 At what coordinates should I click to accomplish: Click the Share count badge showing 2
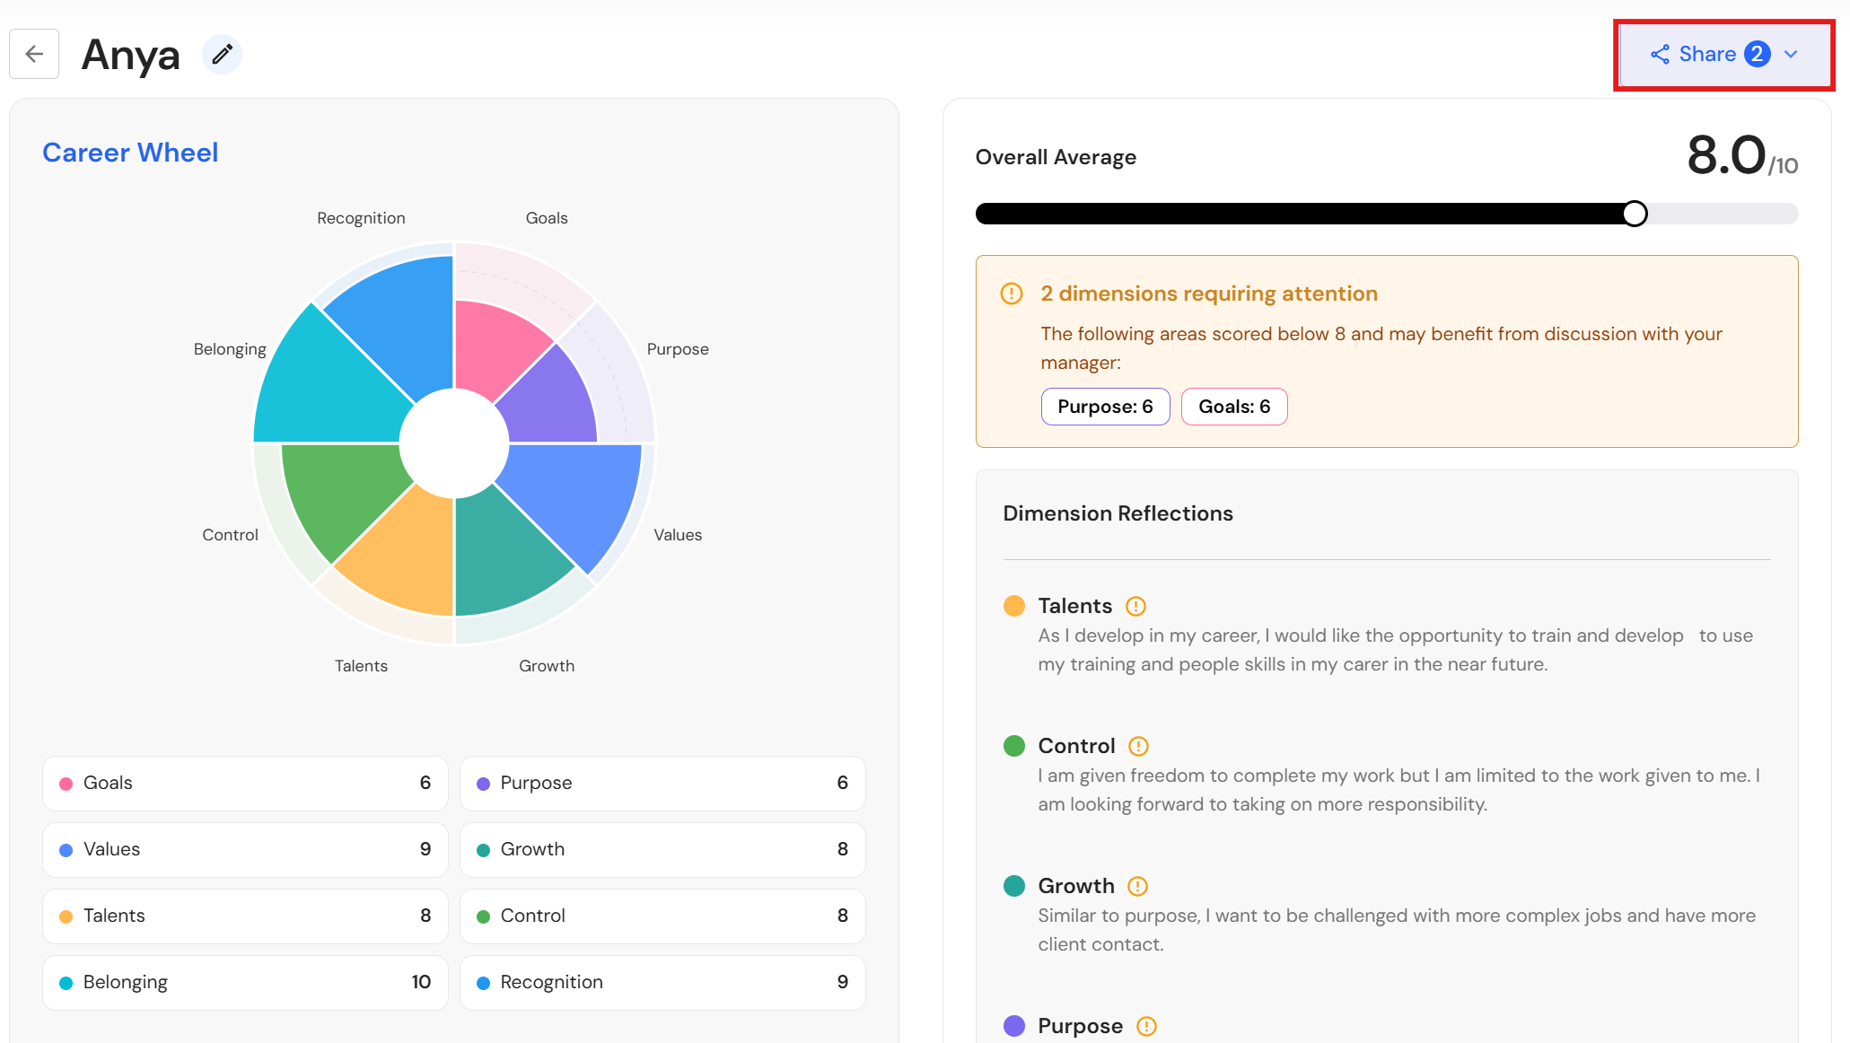pos(1758,55)
